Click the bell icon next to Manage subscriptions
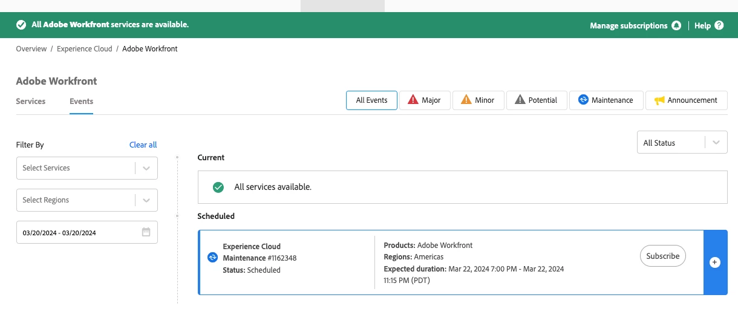Image resolution: width=738 pixels, height=309 pixels. [x=676, y=25]
